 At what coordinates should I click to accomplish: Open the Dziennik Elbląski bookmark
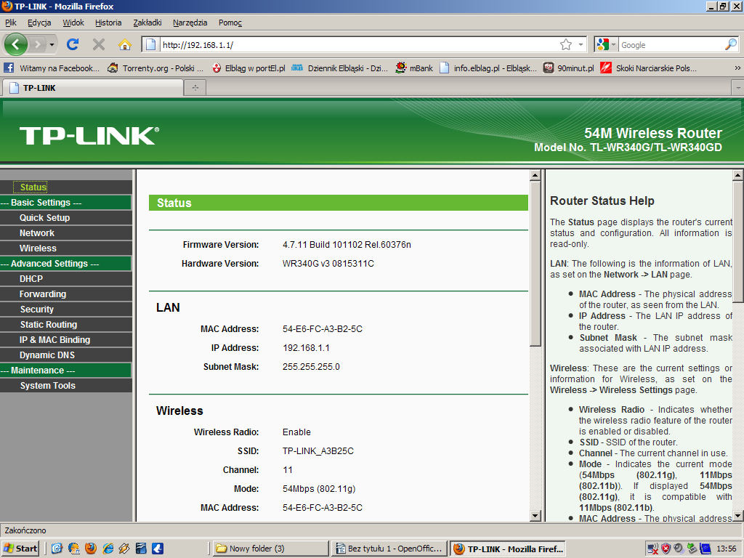[340, 68]
